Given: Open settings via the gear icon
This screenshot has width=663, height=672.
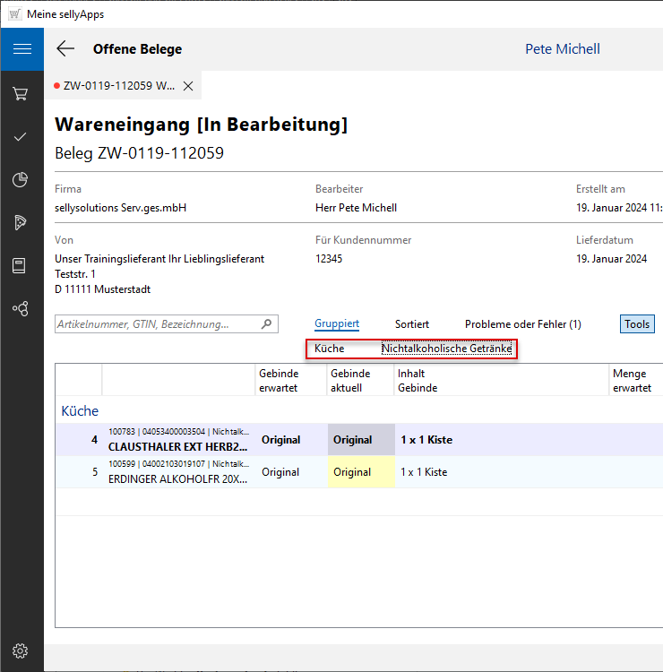Looking at the screenshot, I should point(22,650).
